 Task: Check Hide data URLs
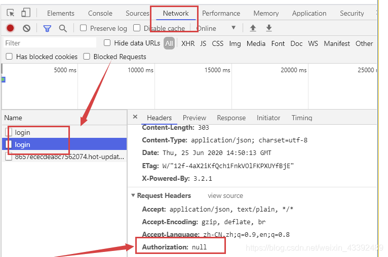[x=107, y=43]
